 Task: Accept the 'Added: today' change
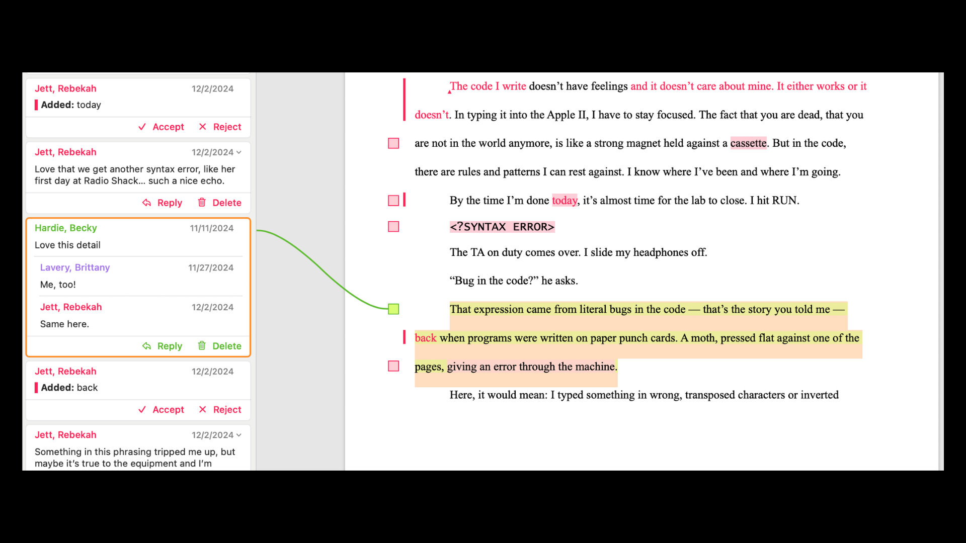point(161,127)
